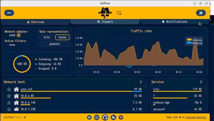
Task: Select bits data representation
Action: coord(47,37)
